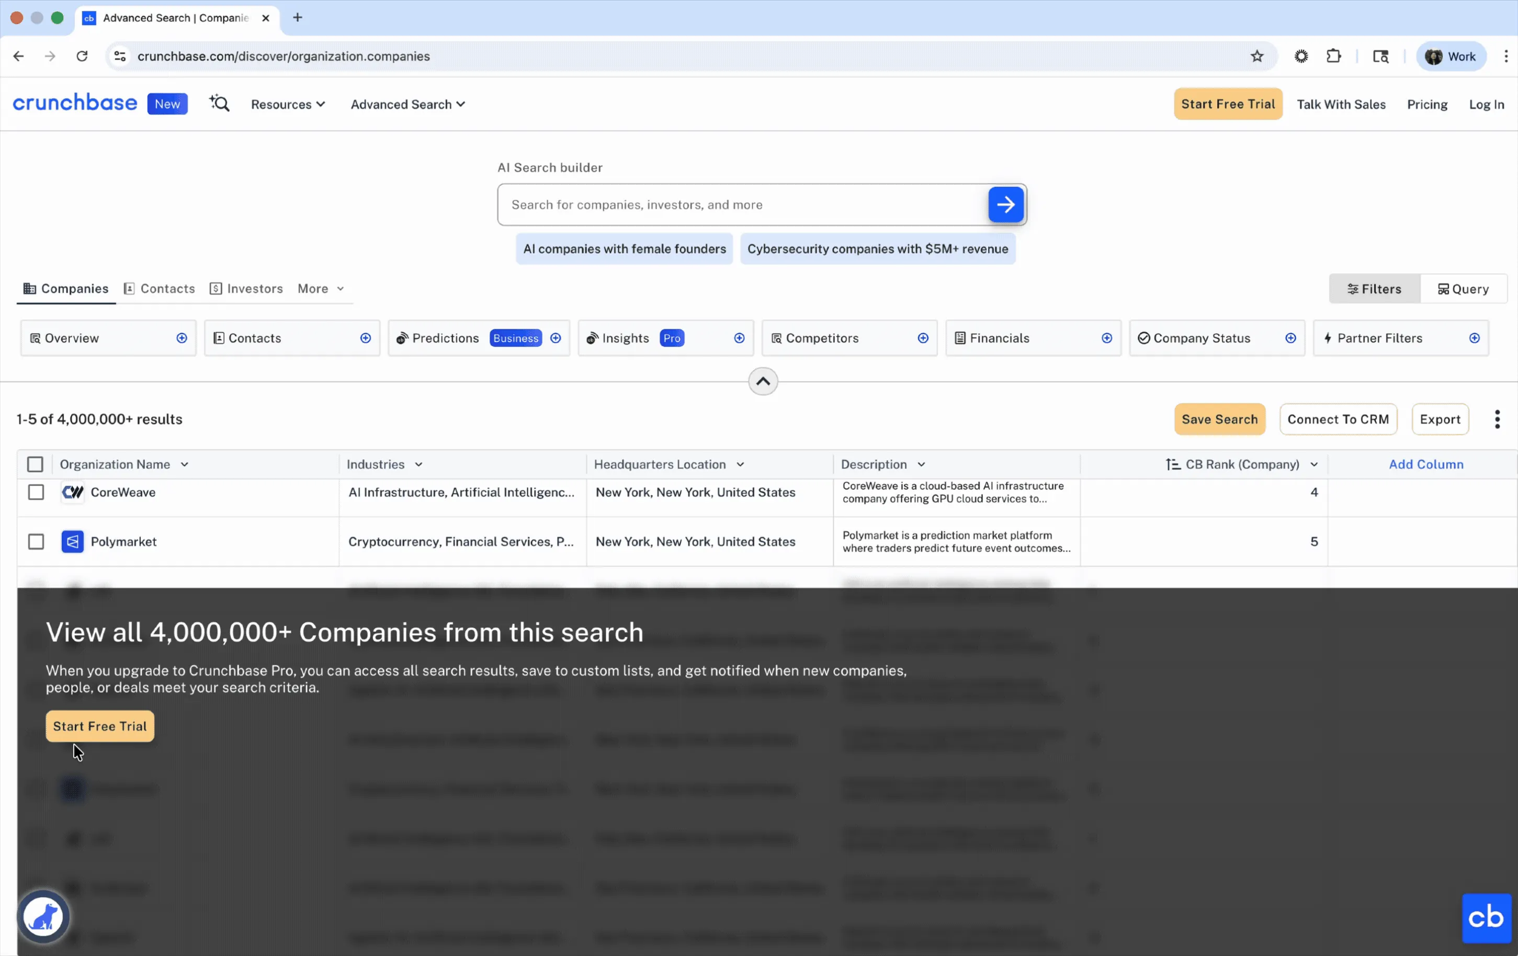Image resolution: width=1518 pixels, height=956 pixels.
Task: Select the Companies tab
Action: tap(66, 289)
